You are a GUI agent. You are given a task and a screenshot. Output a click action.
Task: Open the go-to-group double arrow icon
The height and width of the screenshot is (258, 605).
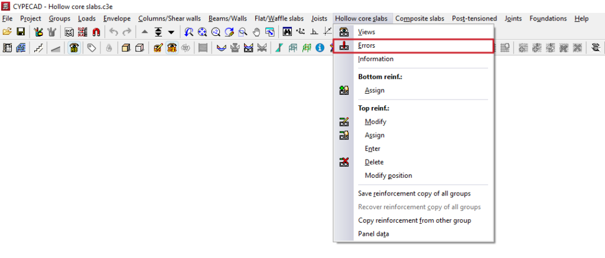point(158,32)
